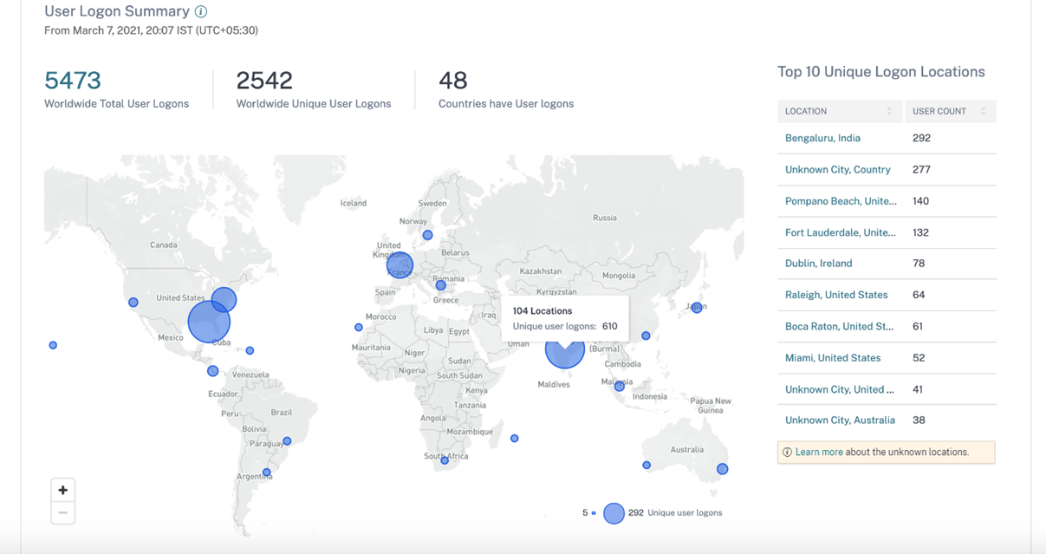Select Raleigh, United States link
The width and height of the screenshot is (1046, 554).
[x=836, y=295]
